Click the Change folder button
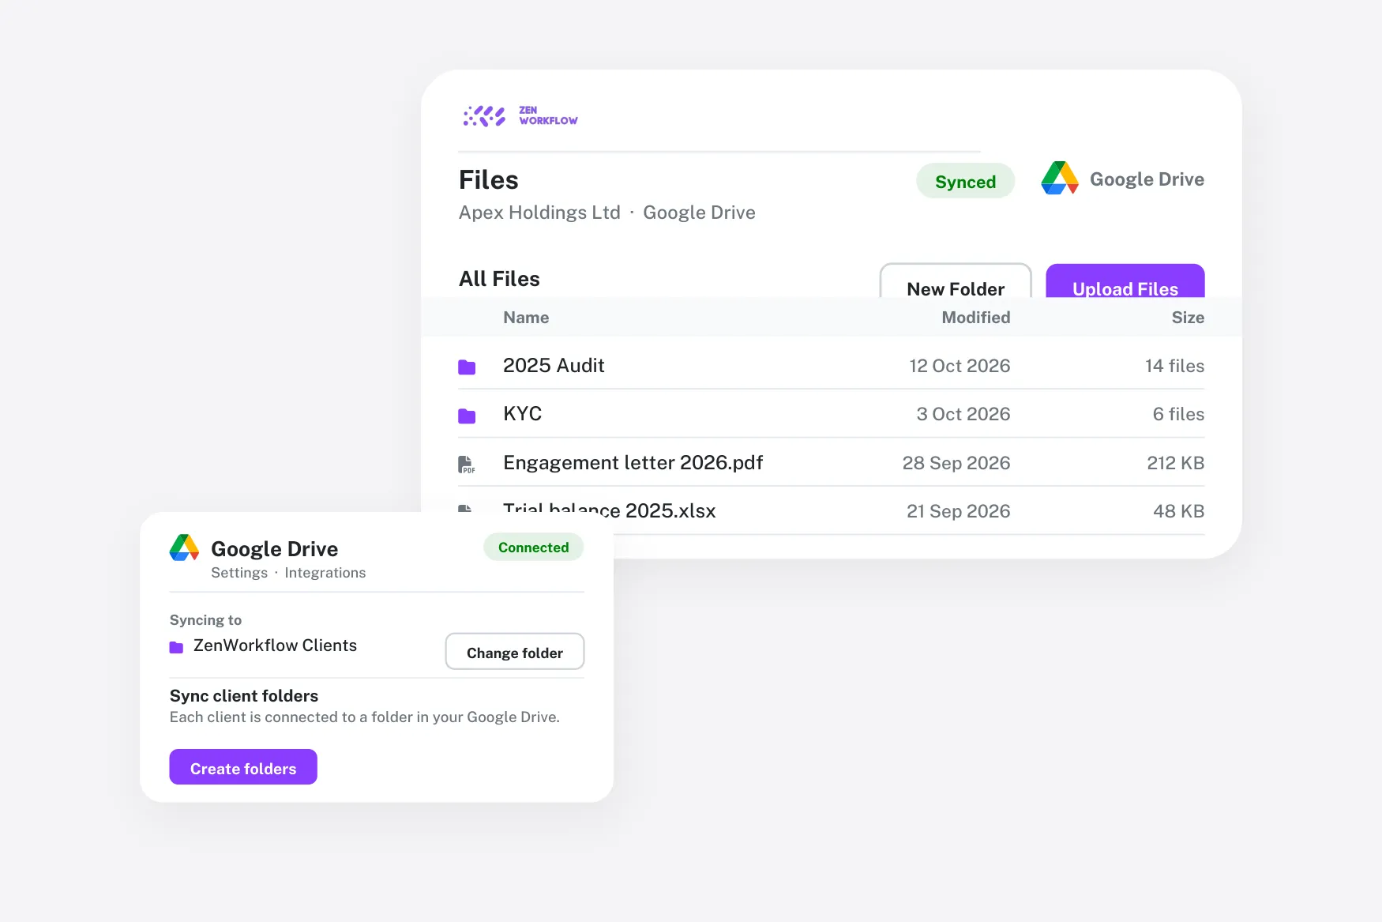The width and height of the screenshot is (1382, 922). click(x=515, y=652)
